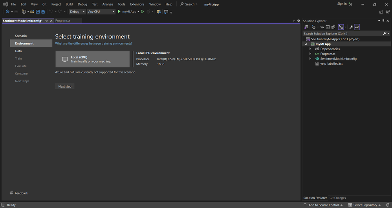Open the Search box in the title bar

coord(189,4)
